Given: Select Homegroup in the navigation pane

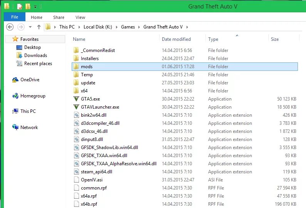Looking at the screenshot, I should (x=33, y=96).
